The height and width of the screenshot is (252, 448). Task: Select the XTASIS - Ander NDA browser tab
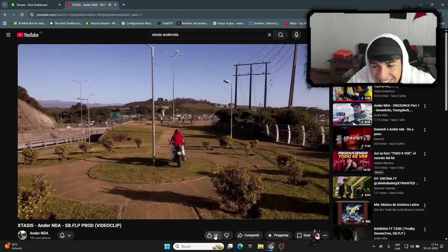(x=89, y=5)
